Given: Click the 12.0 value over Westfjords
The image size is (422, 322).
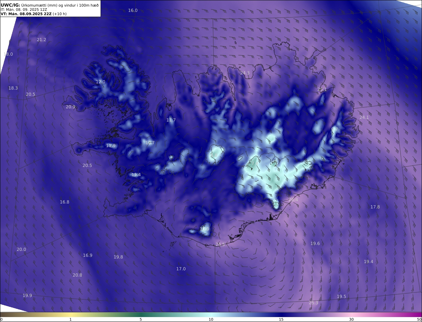Looking at the screenshot, I should (101, 82).
